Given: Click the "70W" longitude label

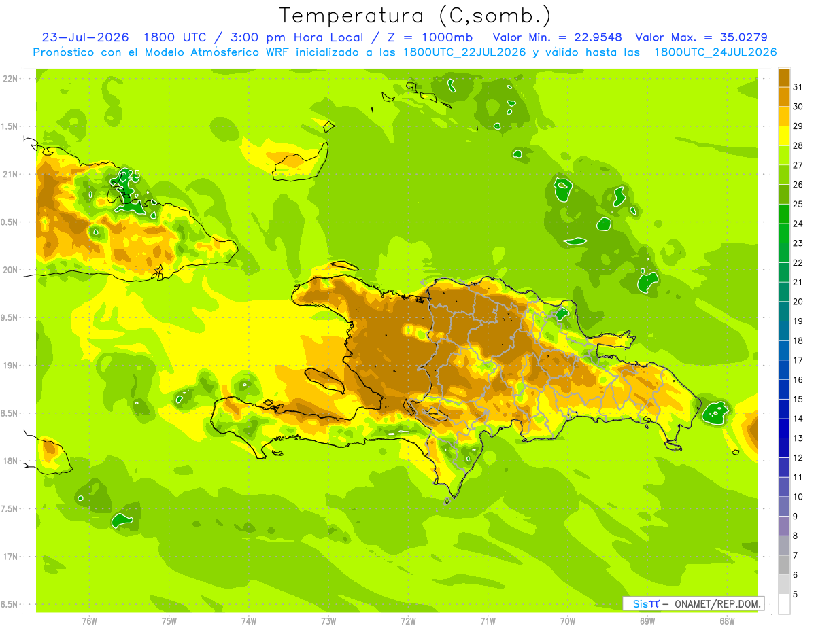Looking at the screenshot, I should [568, 620].
